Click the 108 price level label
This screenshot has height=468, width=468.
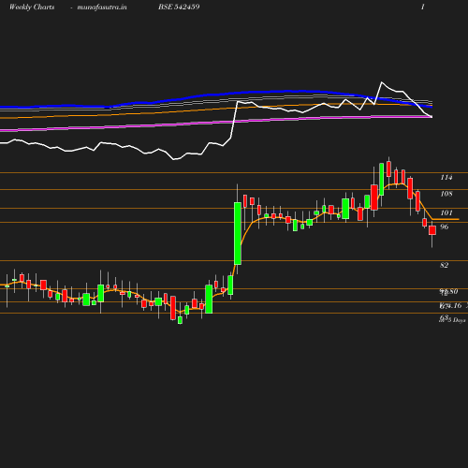(x=446, y=194)
